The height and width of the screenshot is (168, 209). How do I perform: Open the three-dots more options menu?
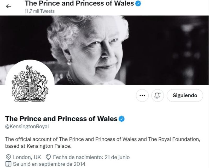[x=142, y=95]
